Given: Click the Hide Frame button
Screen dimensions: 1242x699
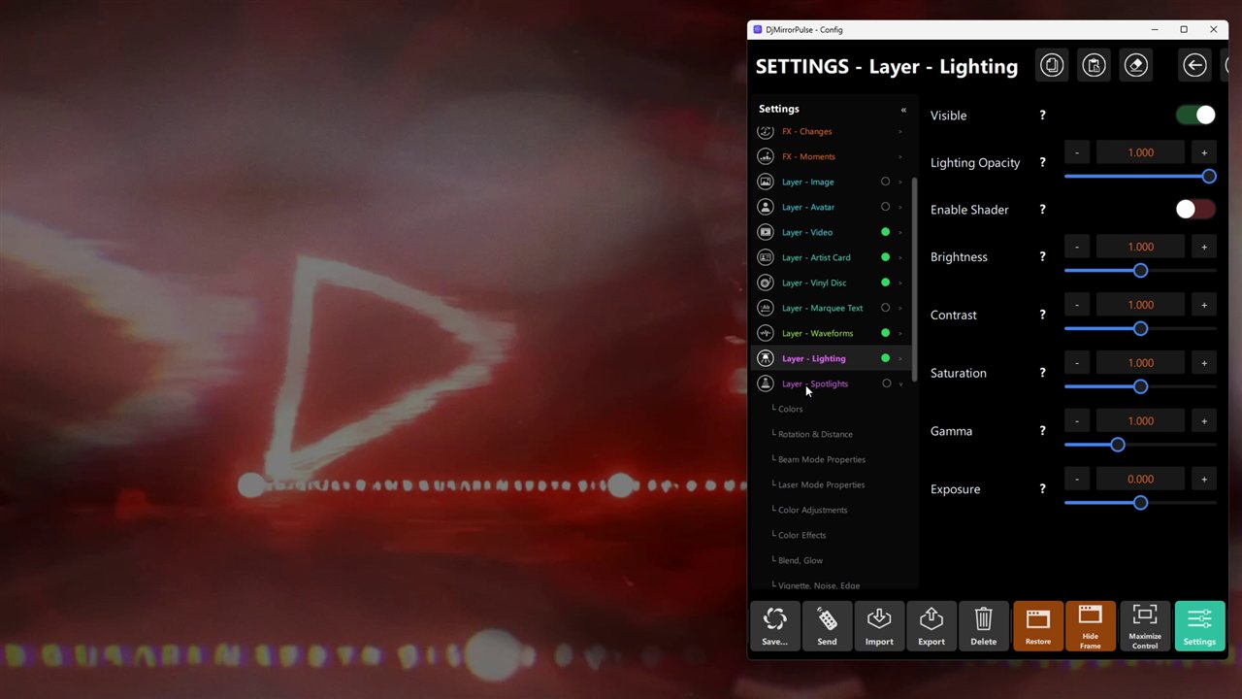Looking at the screenshot, I should pyautogui.click(x=1091, y=626).
